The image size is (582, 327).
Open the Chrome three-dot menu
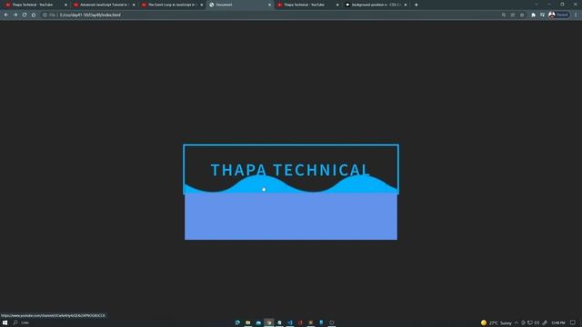coord(576,15)
